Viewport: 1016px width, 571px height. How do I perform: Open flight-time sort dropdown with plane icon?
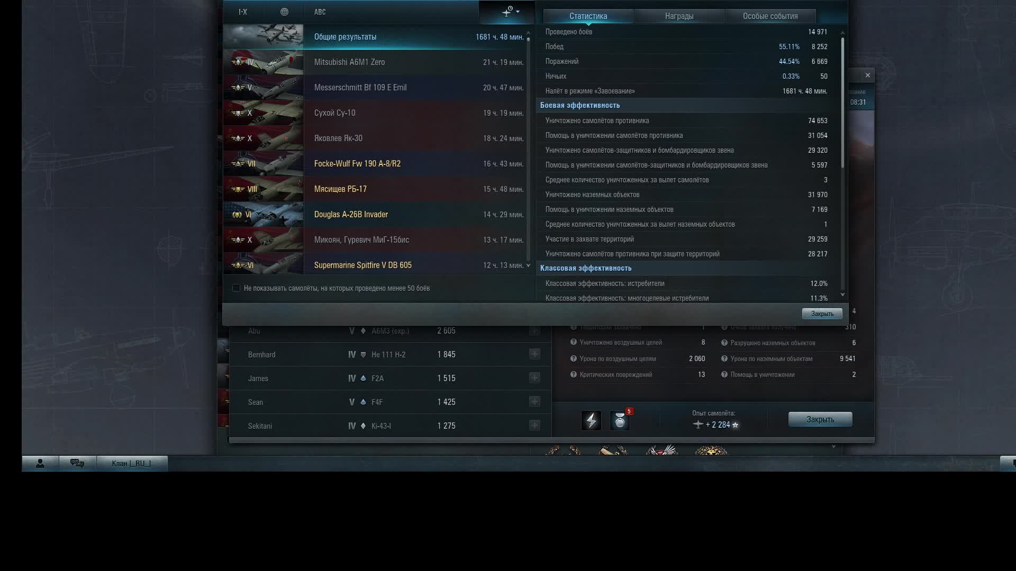(x=507, y=12)
